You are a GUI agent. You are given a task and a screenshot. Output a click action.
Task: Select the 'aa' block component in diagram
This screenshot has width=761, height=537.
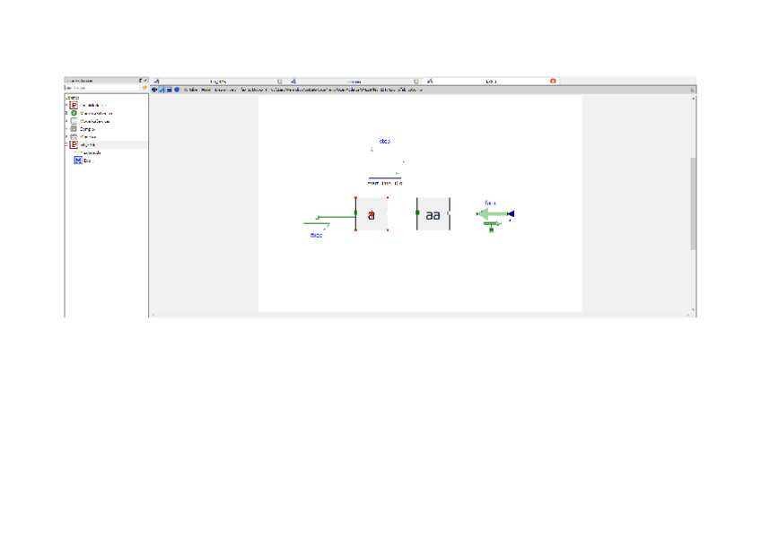[x=433, y=213]
